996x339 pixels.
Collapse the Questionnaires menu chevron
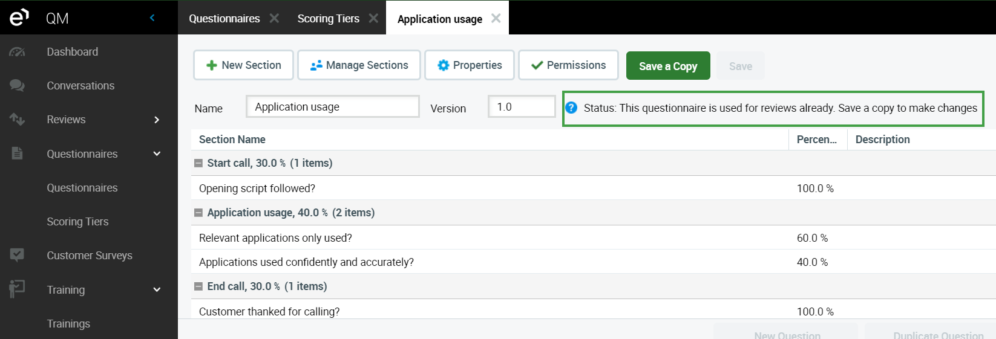[157, 153]
